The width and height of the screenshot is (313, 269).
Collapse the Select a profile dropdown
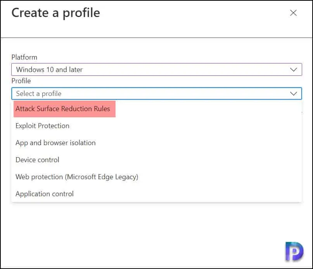pyautogui.click(x=157, y=93)
